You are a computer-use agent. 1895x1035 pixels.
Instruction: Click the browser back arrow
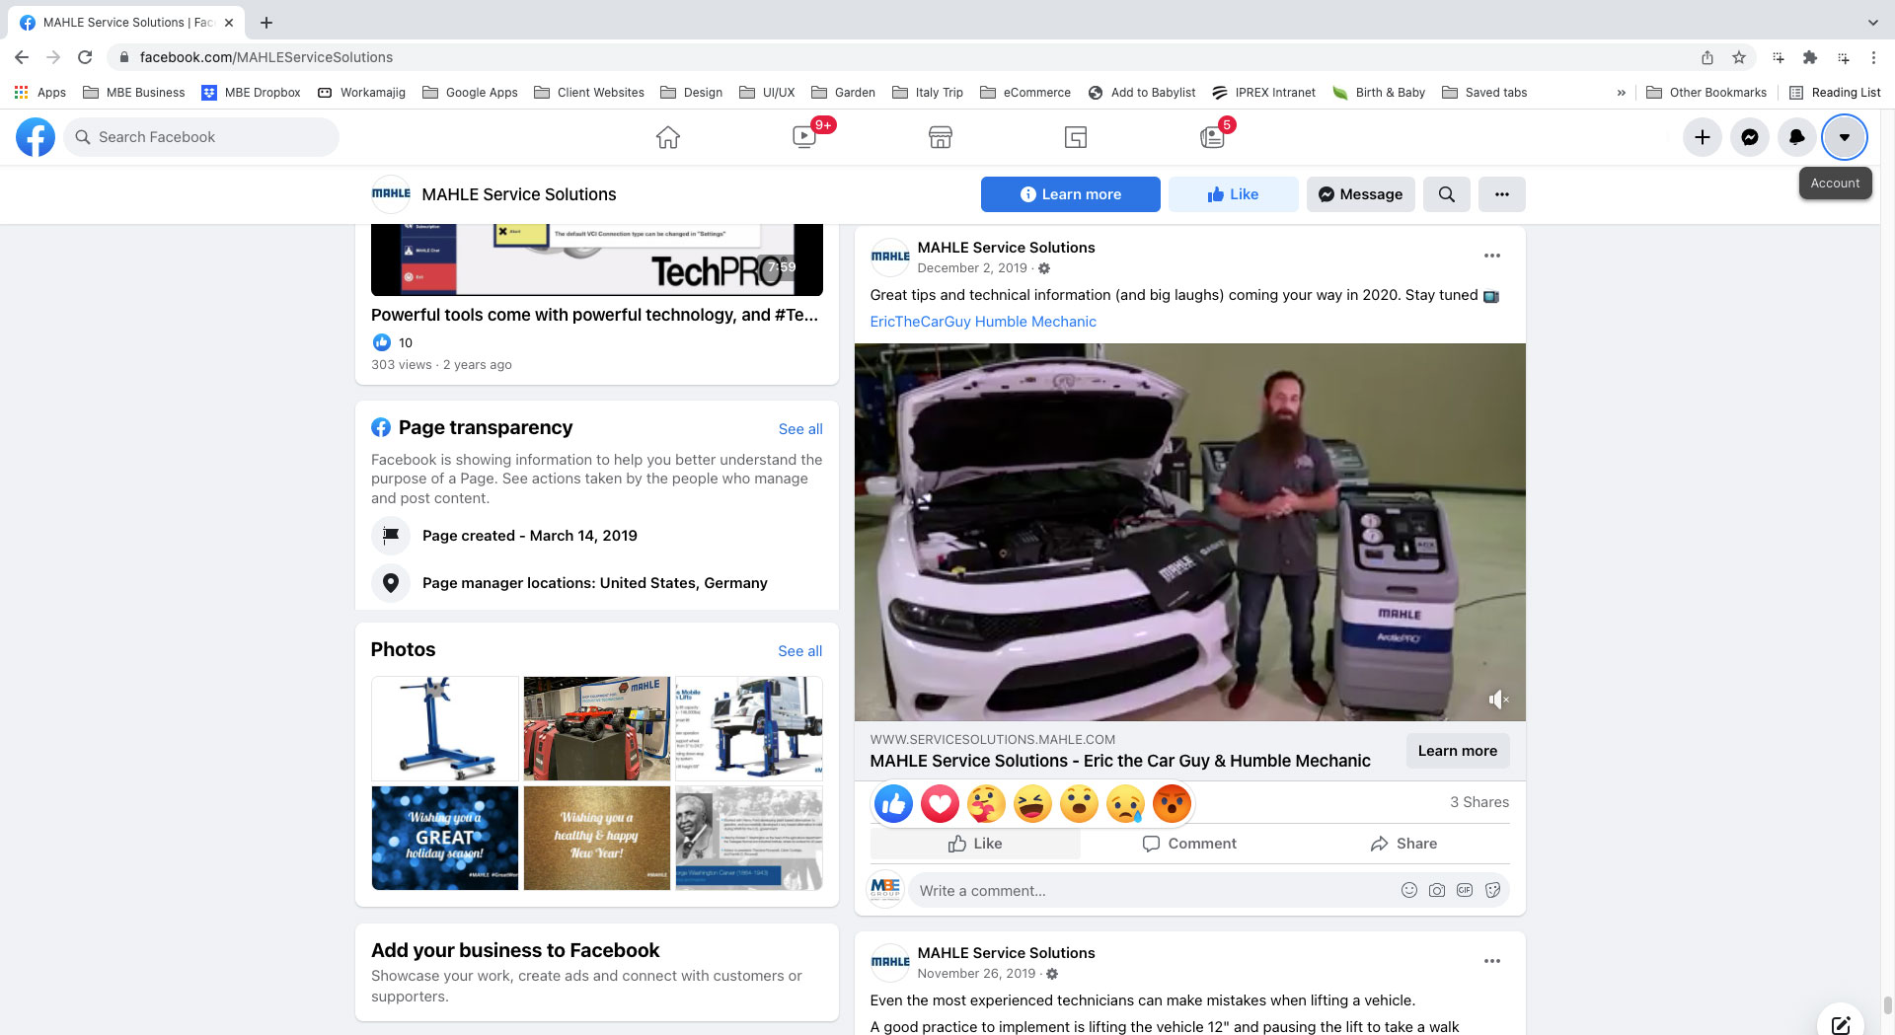(x=22, y=57)
